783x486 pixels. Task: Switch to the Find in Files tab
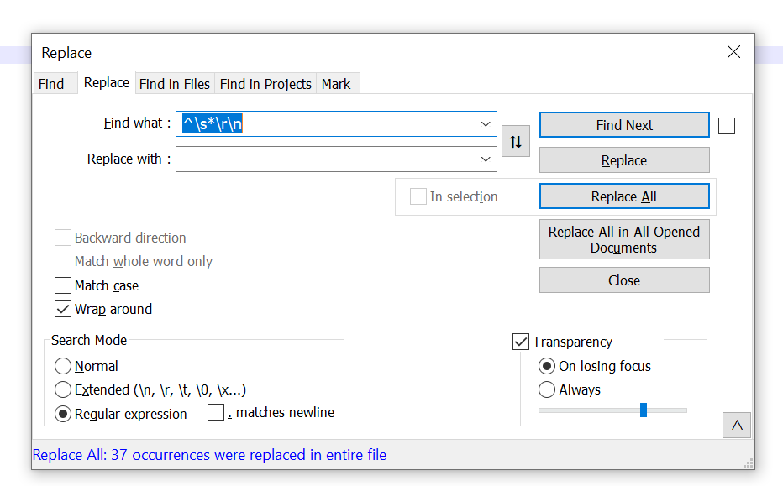[x=175, y=84]
